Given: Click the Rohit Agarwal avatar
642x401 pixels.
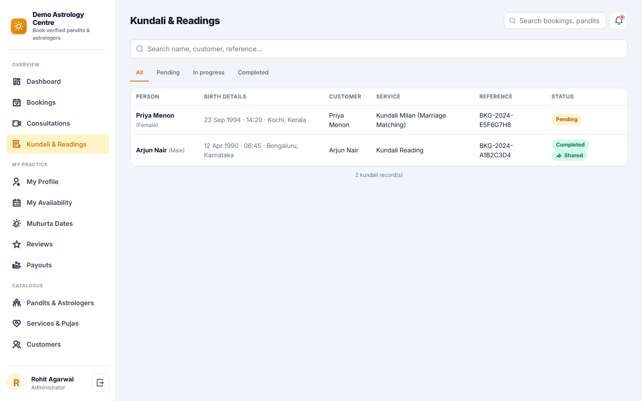Looking at the screenshot, I should pyautogui.click(x=16, y=383).
